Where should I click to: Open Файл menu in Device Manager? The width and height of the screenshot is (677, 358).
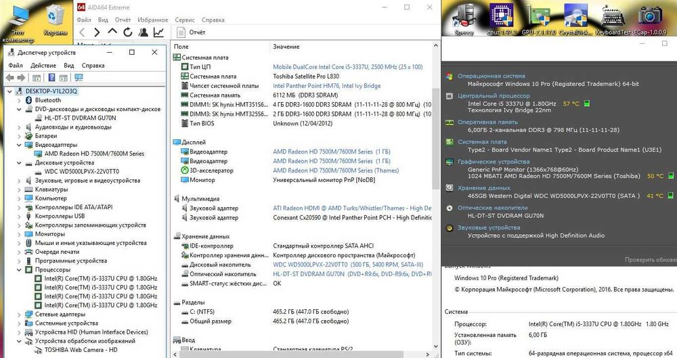[x=16, y=66]
